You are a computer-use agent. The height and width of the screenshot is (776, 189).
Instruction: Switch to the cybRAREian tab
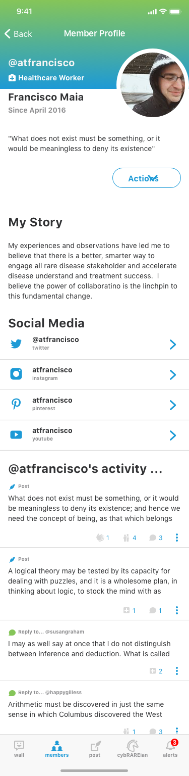[x=133, y=748]
